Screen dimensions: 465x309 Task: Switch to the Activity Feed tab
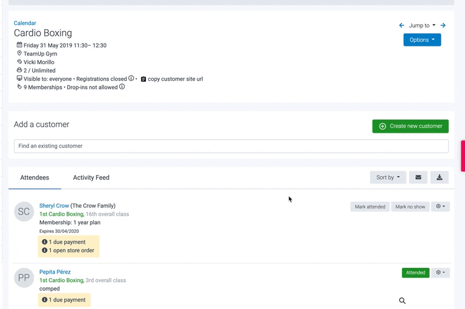pyautogui.click(x=91, y=177)
